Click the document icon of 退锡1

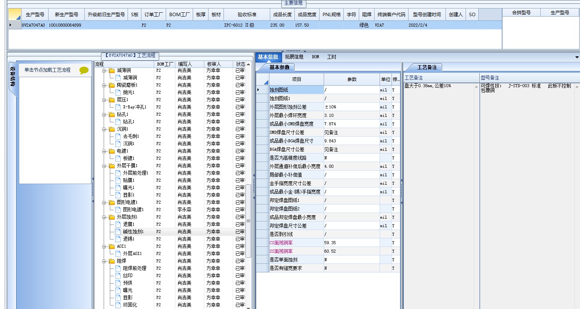(x=118, y=239)
